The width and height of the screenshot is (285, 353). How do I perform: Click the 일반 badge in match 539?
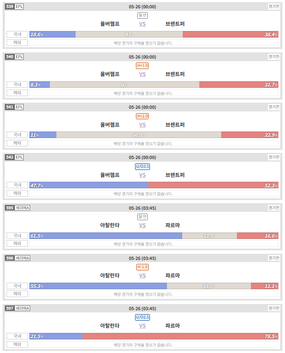[142, 16]
